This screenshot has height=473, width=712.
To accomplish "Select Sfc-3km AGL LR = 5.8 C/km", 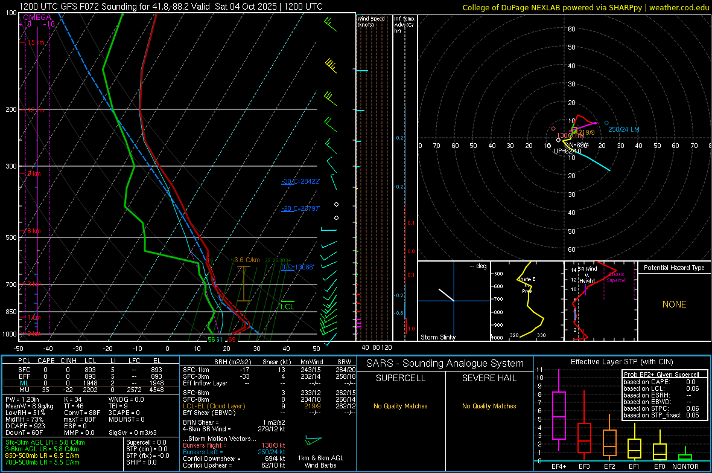I will coord(45,442).
